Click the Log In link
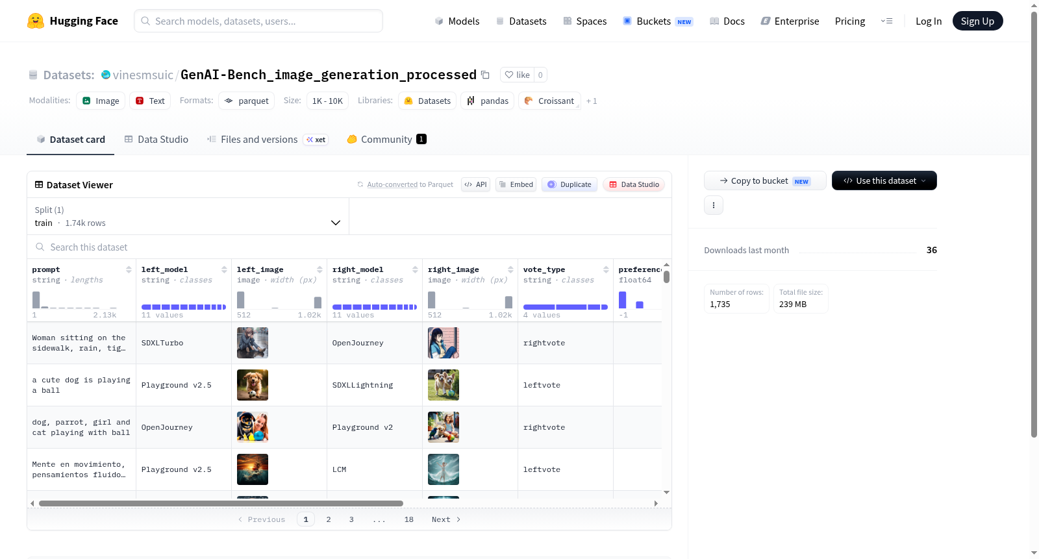Screen dimensions: 1039x559 (x=928, y=21)
